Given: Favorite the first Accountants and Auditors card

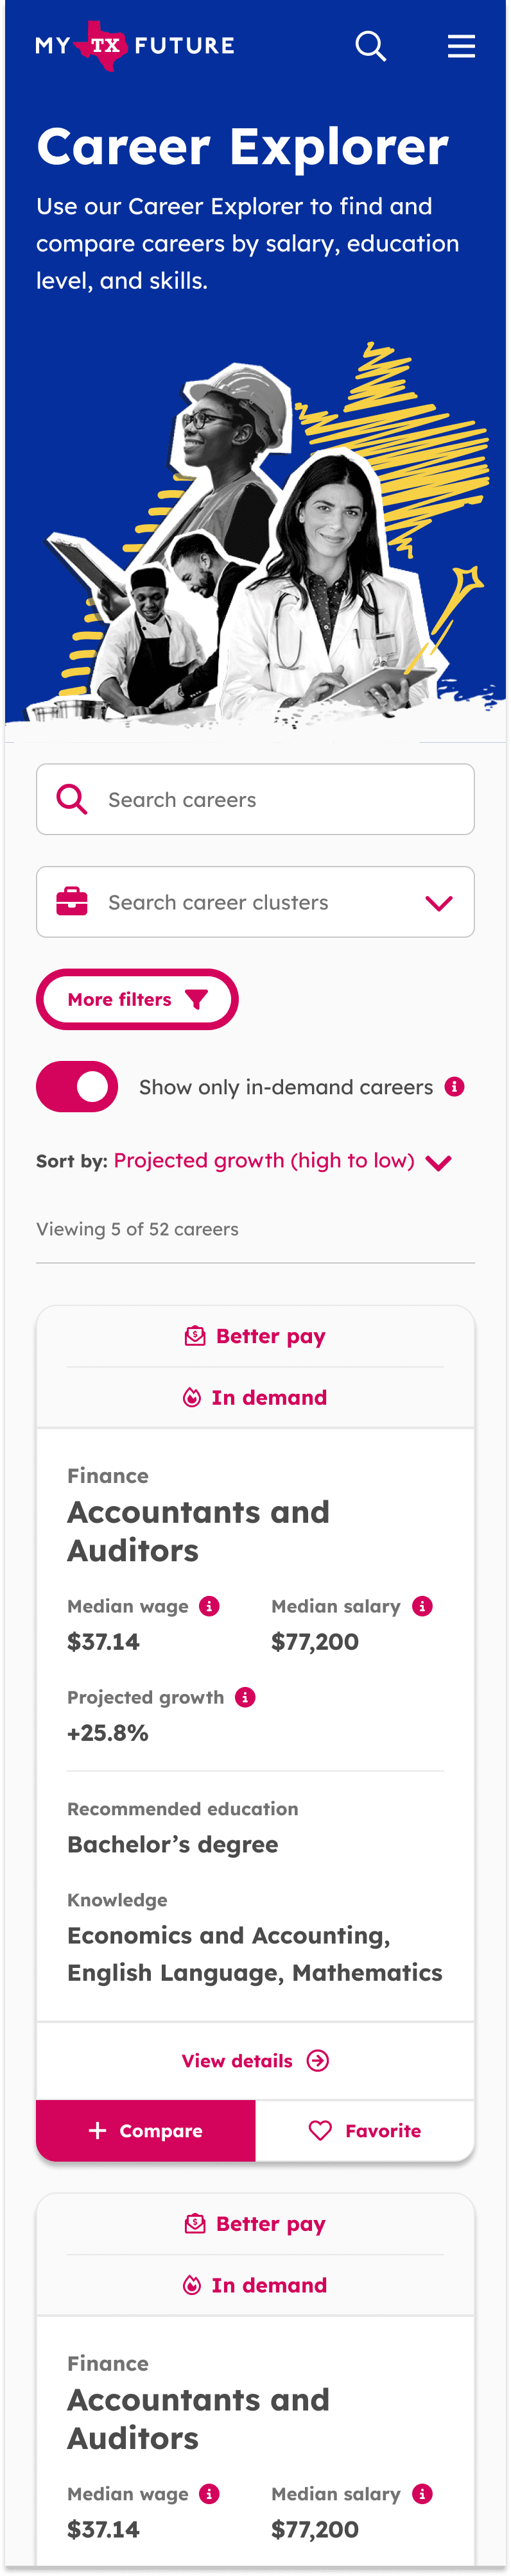Looking at the screenshot, I should pos(365,2130).
